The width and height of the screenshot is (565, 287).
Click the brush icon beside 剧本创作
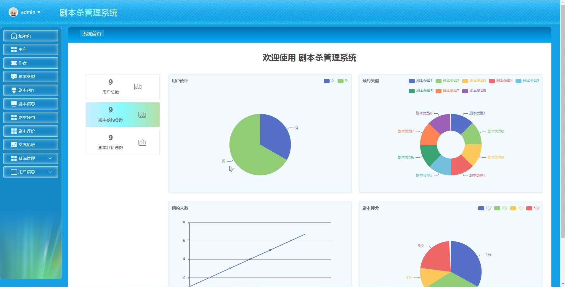point(14,90)
